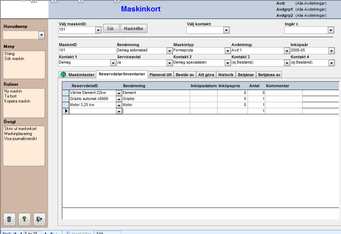Click the Sök search box in navigation bar
Image resolution: width=341 pixels, height=234 pixels.
click(108, 233)
